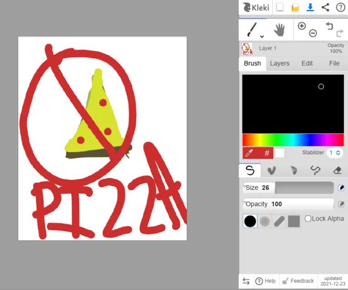The width and height of the screenshot is (348, 290).
Task: Open the File tab
Action: (334, 63)
